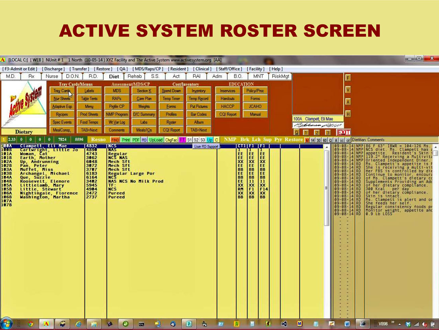Click the A side button
Screen dimensions: 439x330
tap(348, 102)
